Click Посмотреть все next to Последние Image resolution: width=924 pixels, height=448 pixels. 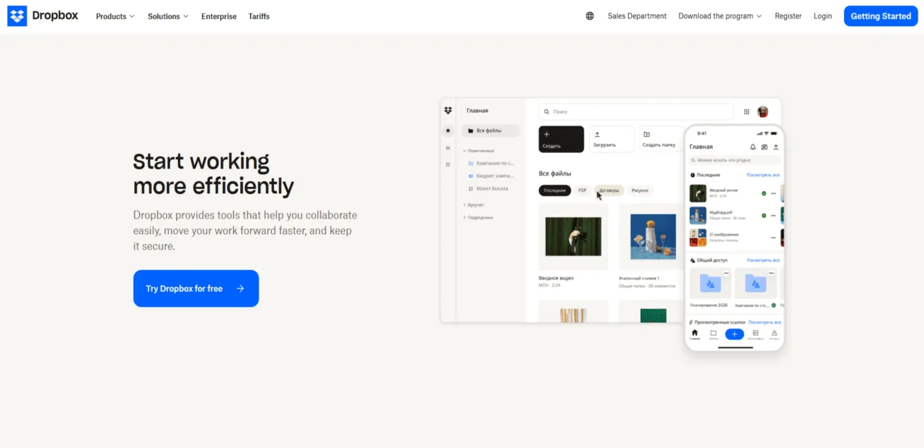tap(764, 175)
